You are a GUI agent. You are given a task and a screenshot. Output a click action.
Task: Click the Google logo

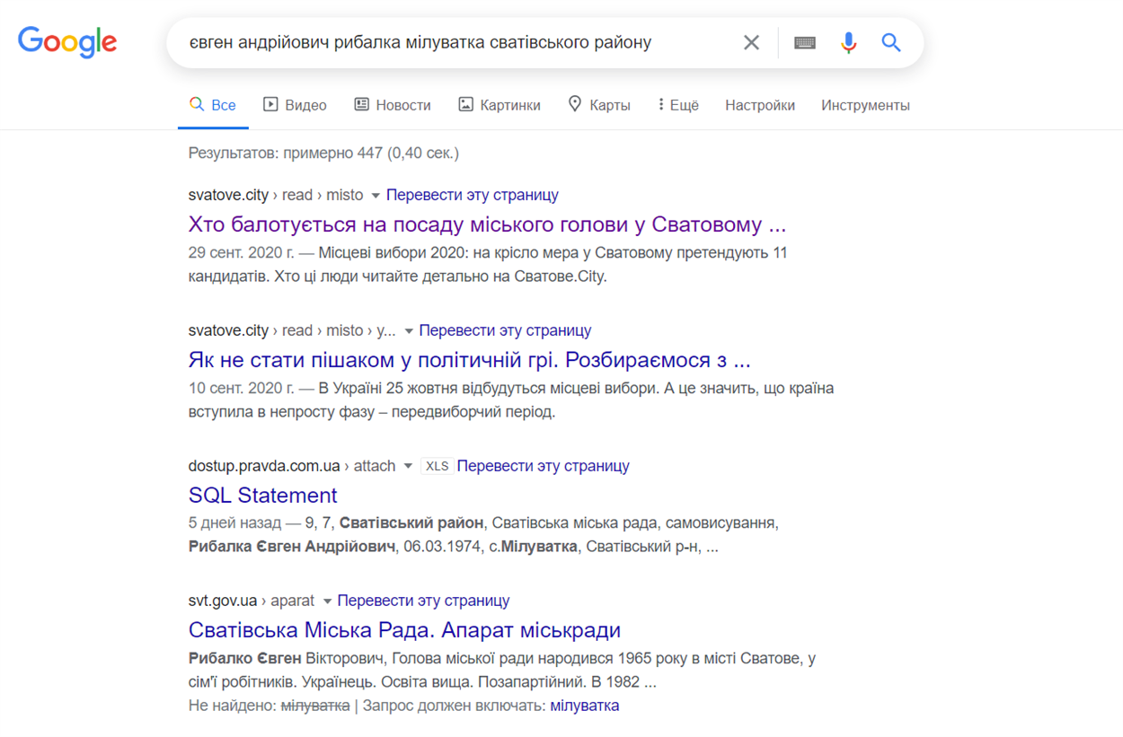[67, 41]
